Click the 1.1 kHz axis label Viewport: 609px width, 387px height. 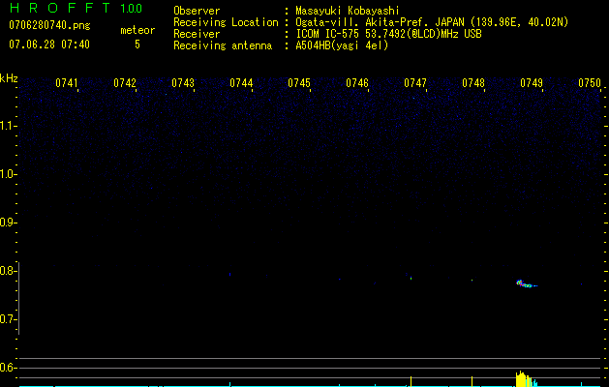[x=8, y=126]
